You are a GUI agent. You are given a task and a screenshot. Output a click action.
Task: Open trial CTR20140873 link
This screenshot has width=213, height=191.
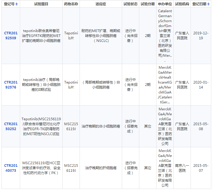11,168
